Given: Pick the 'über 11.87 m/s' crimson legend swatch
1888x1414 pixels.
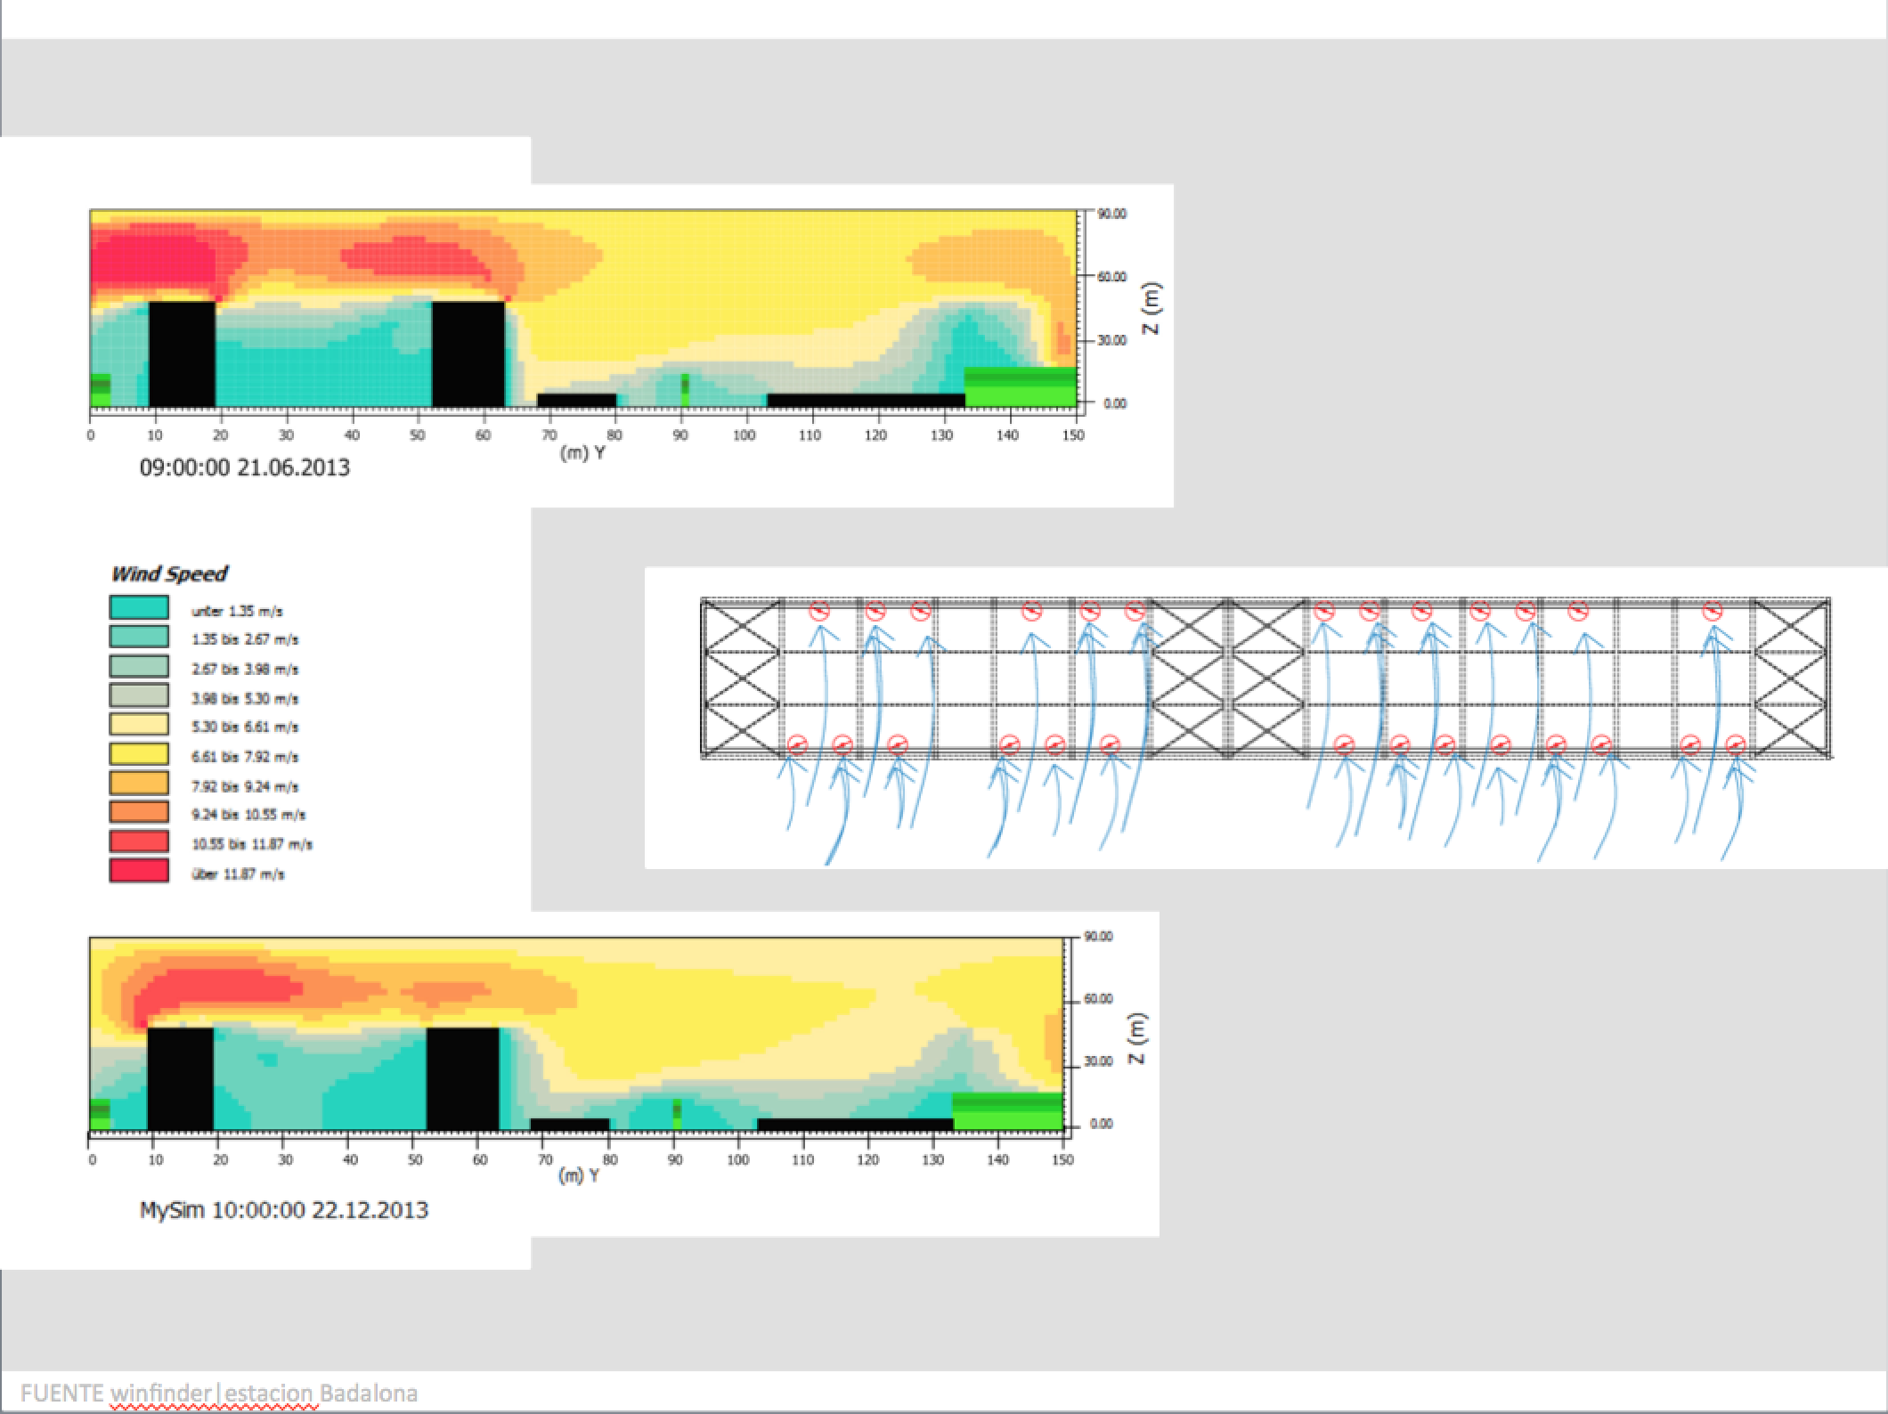Looking at the screenshot, I should (x=139, y=871).
